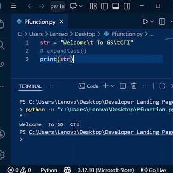Toggle the secondary side bar
This screenshot has height=173, width=173.
127,6
